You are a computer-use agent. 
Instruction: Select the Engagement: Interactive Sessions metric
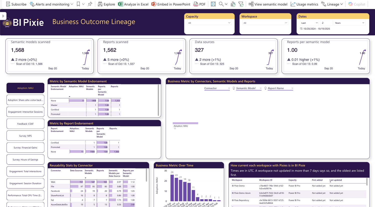point(25,112)
